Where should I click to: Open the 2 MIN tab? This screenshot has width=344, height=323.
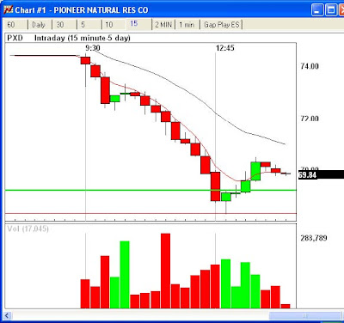pyautogui.click(x=163, y=25)
